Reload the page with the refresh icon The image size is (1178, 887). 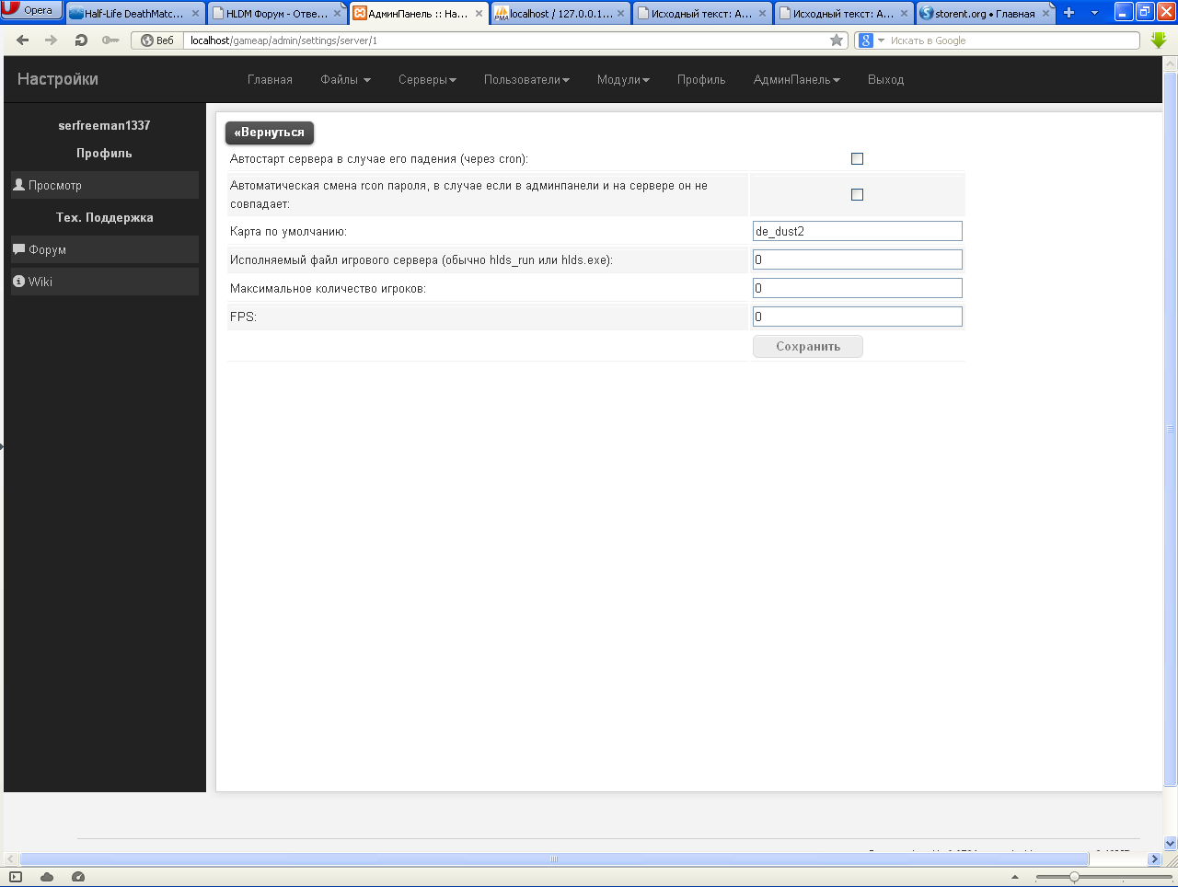(x=81, y=40)
